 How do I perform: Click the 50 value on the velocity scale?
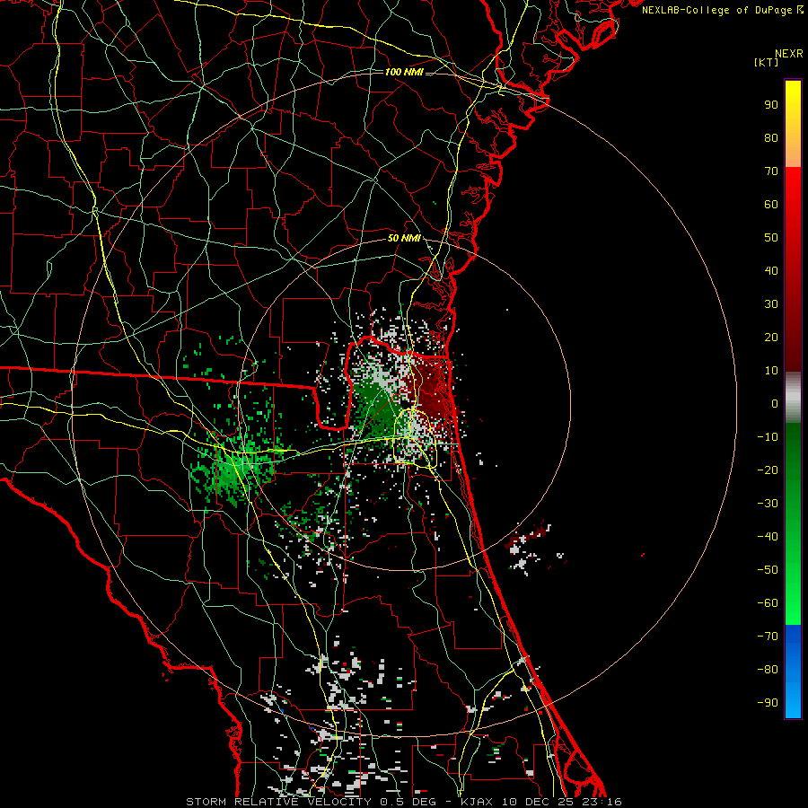pyautogui.click(x=771, y=238)
